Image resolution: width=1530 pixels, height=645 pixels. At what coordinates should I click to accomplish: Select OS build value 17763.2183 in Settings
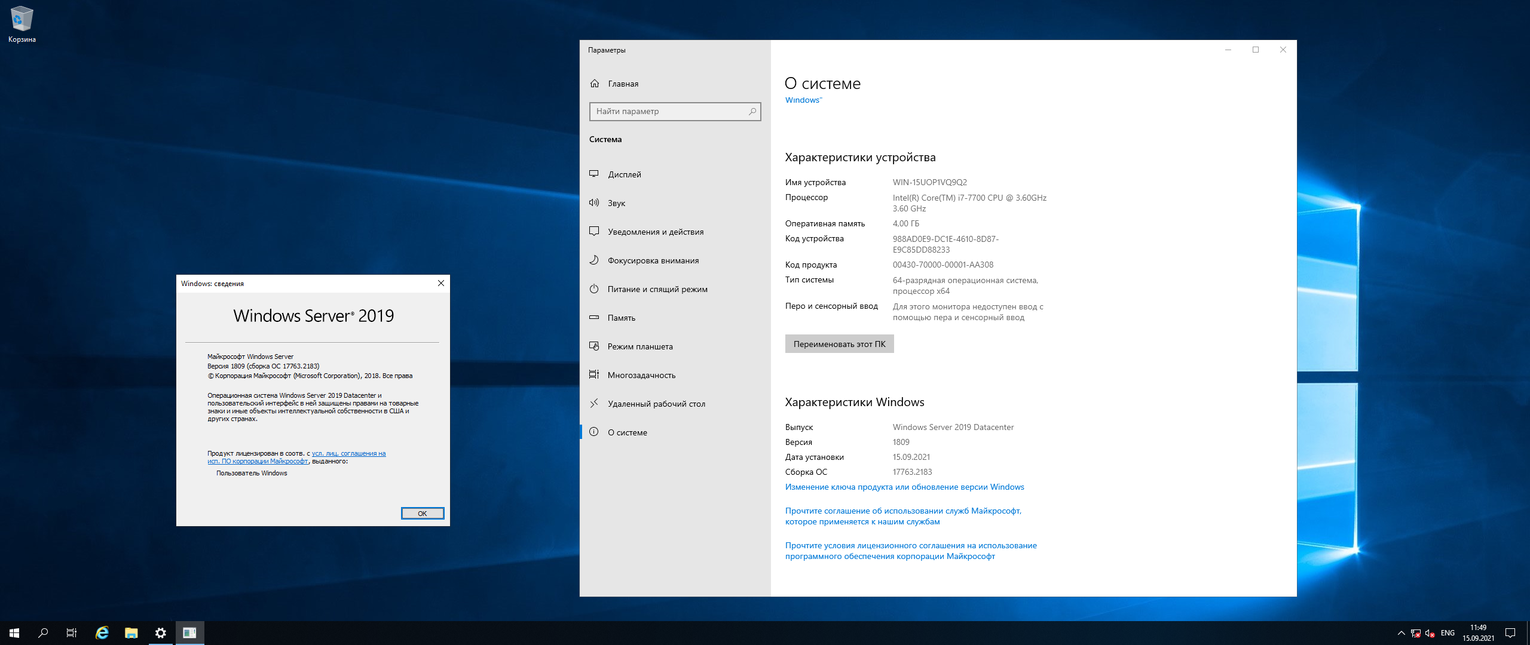[x=912, y=472]
